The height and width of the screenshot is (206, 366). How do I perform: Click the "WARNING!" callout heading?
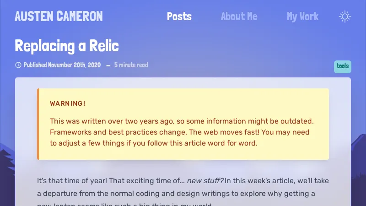tap(68, 103)
